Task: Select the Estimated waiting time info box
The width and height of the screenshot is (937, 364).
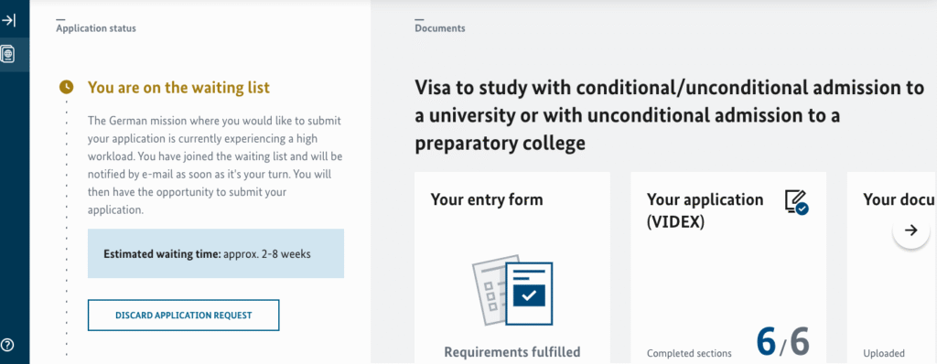Action: point(216,253)
